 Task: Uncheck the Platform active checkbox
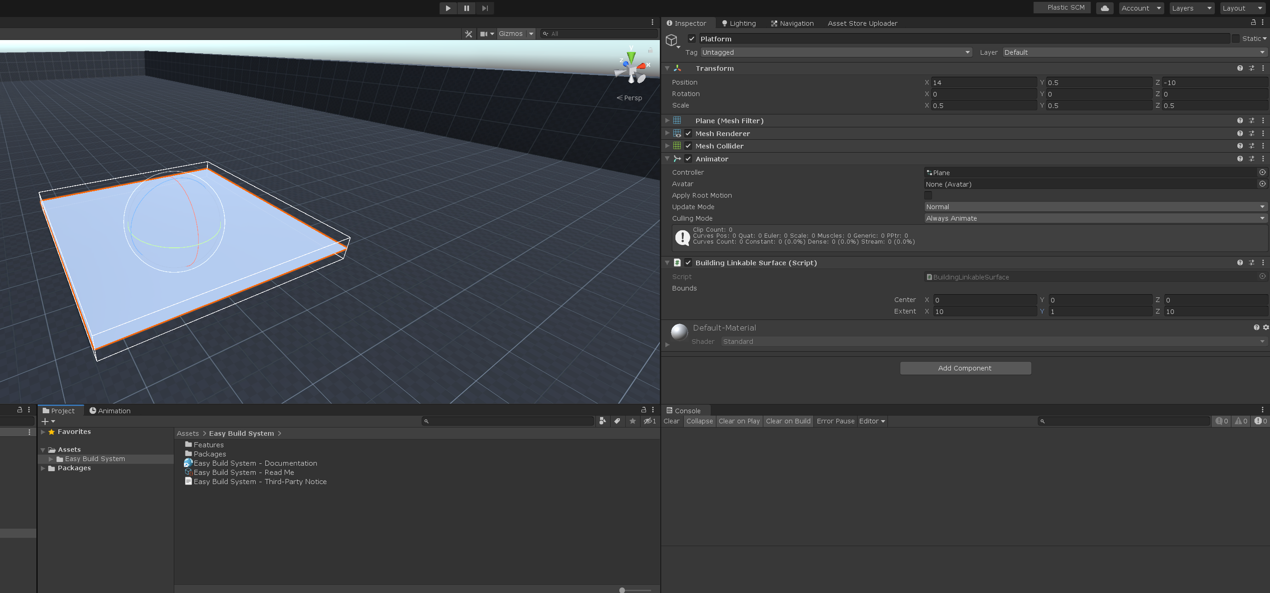[692, 39]
